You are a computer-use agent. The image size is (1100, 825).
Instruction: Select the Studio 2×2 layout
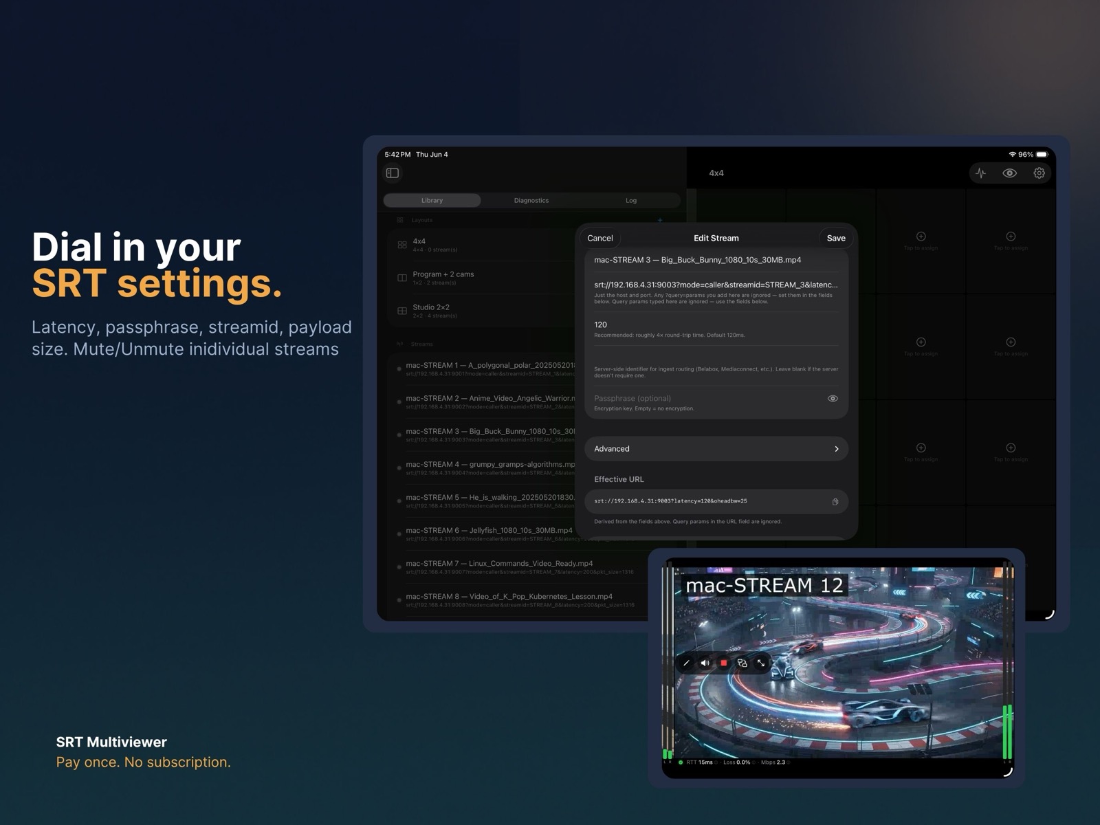[481, 311]
